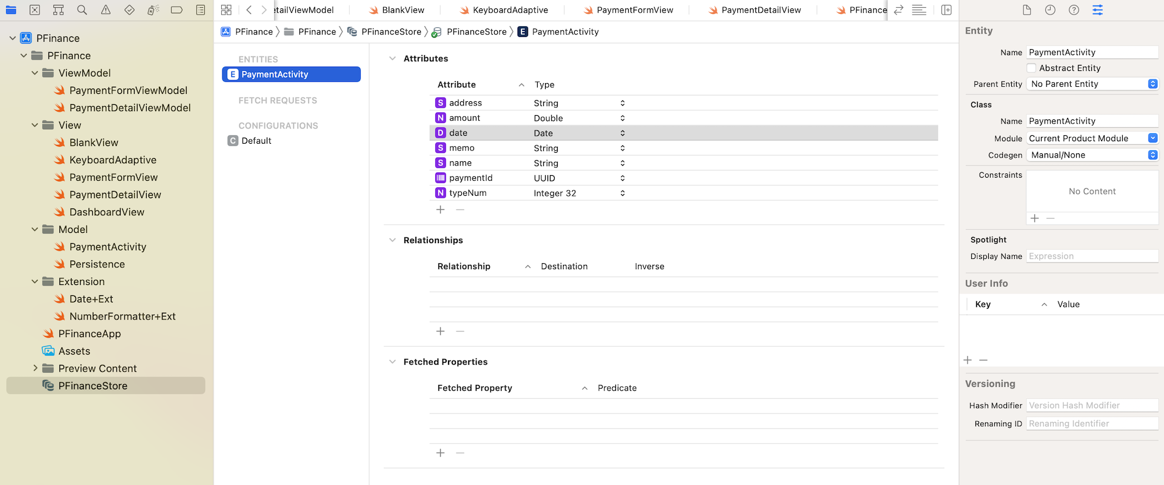Open the Project navigator folder icon
This screenshot has height=485, width=1164.
[11, 10]
